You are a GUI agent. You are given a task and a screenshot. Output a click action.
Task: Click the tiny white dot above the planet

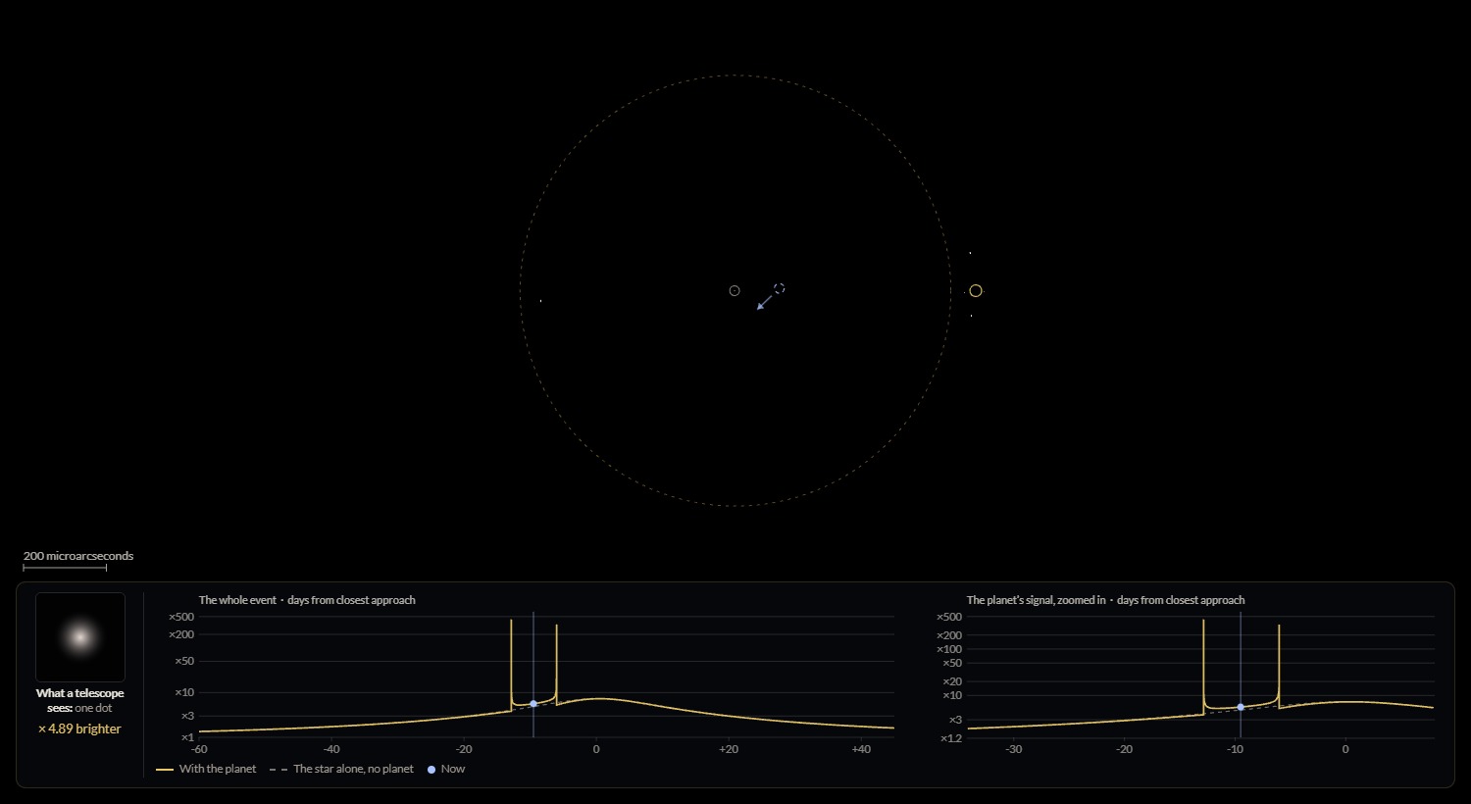pos(970,253)
